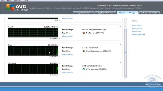The image size is (163, 91).
Task: Click the Hide Disk link
Action: [x=137, y=31]
